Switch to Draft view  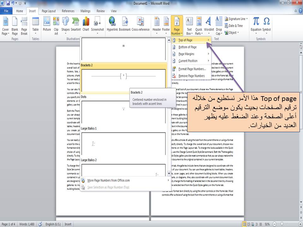point(260,224)
